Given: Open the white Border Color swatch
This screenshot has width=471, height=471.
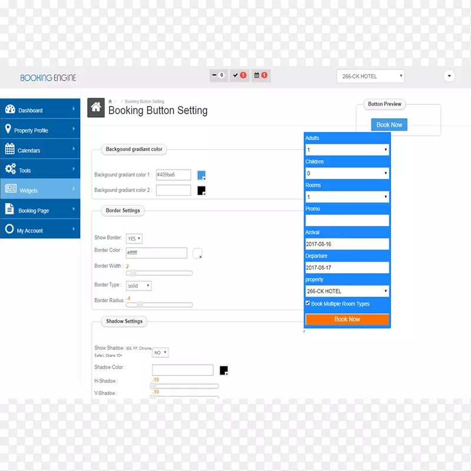Looking at the screenshot, I should (x=198, y=253).
